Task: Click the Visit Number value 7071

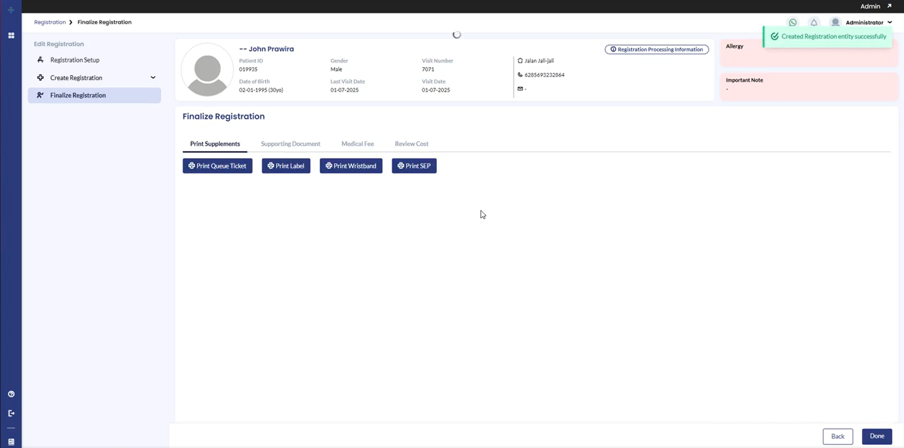Action: (428, 69)
